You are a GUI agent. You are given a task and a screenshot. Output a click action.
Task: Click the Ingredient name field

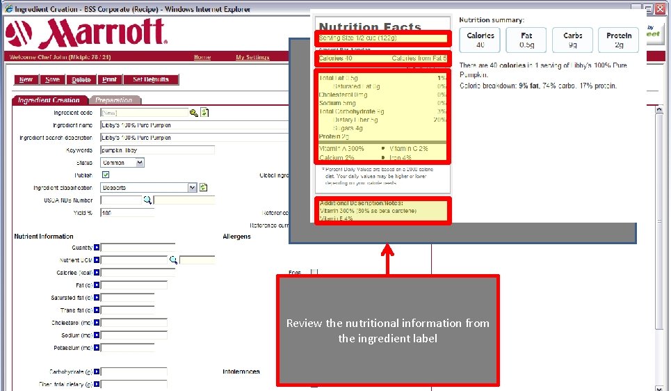(195, 125)
